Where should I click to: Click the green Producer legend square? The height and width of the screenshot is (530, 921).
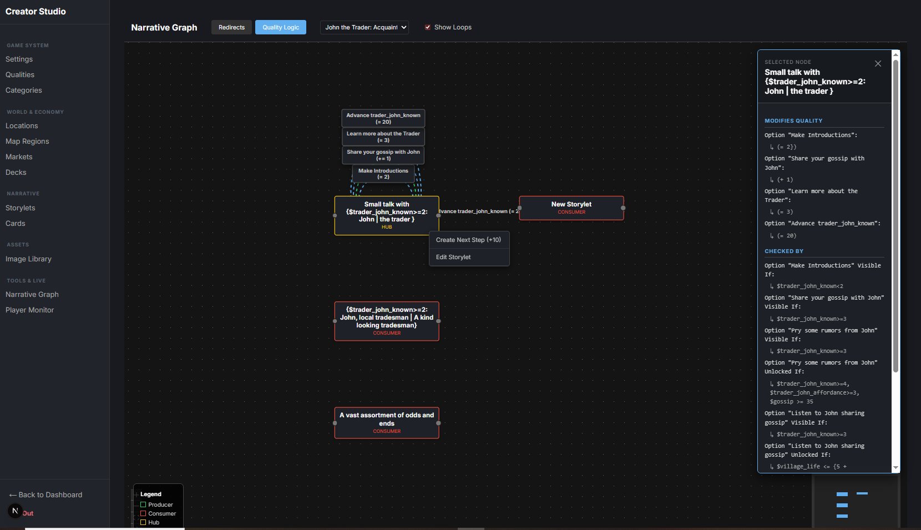pyautogui.click(x=143, y=504)
